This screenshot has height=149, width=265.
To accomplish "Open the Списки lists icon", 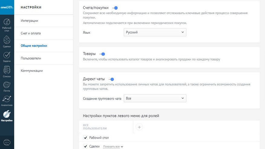I will click(x=7, y=70).
